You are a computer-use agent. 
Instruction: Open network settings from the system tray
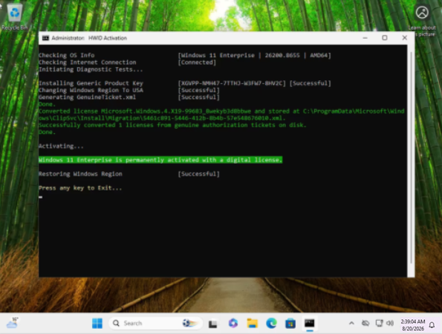(x=379, y=324)
